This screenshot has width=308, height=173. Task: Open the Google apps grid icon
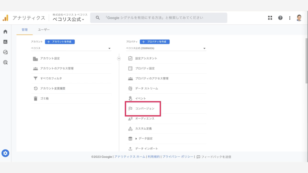click(270, 18)
